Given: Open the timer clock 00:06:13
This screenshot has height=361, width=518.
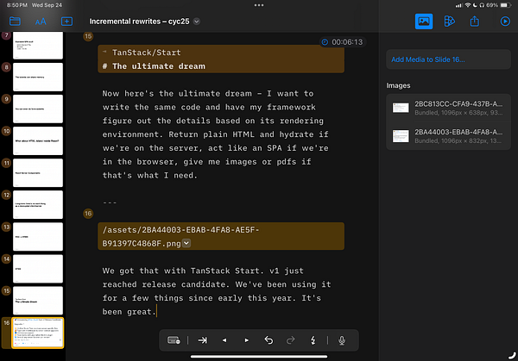Looking at the screenshot, I should (343, 42).
